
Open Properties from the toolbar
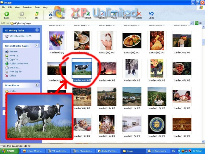coord(101,15)
